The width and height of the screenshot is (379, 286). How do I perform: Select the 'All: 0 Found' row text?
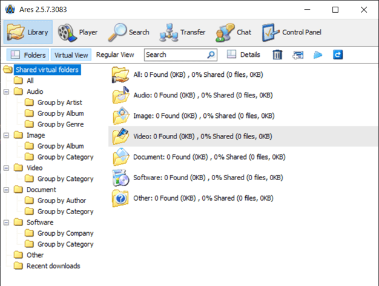click(x=198, y=75)
